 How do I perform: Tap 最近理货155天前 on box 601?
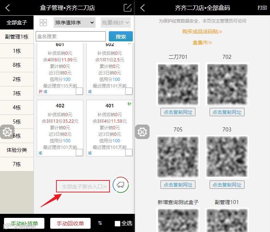click(x=60, y=86)
